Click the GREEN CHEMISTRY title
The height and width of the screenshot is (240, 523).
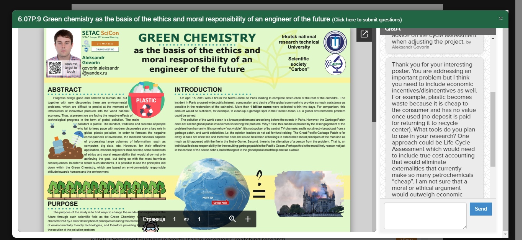197,38
